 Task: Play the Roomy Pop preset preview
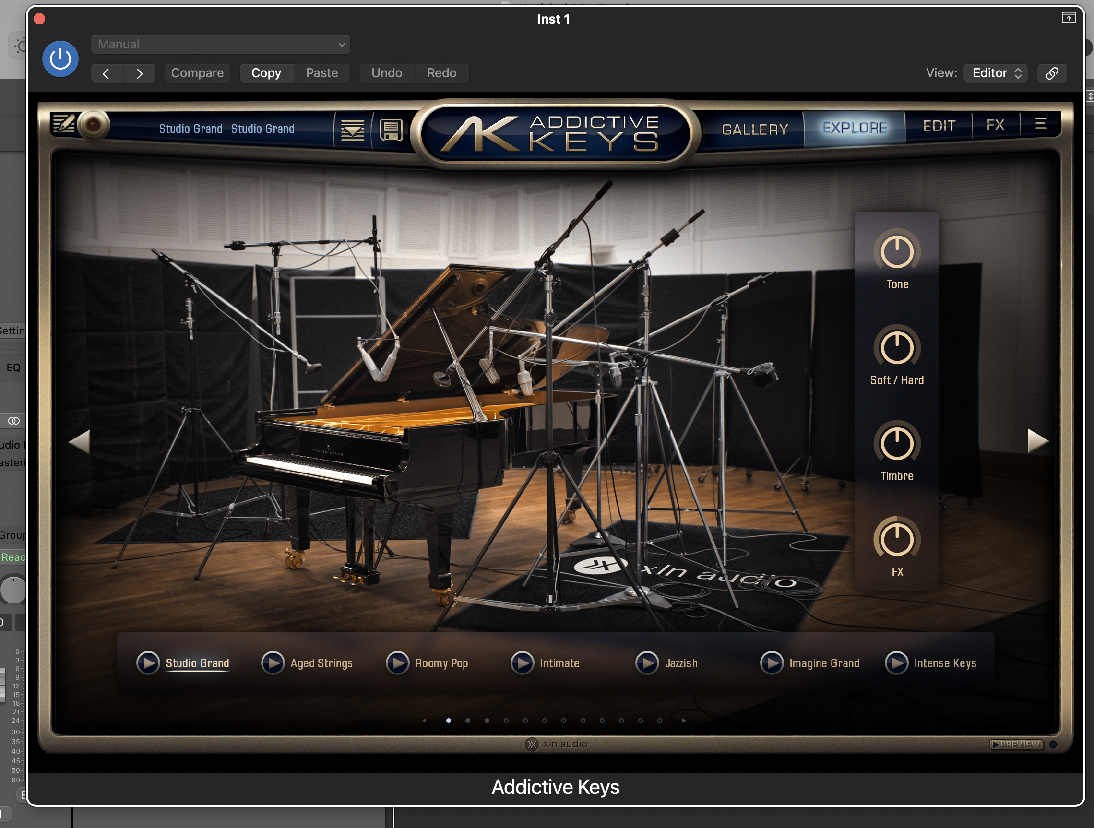(398, 663)
